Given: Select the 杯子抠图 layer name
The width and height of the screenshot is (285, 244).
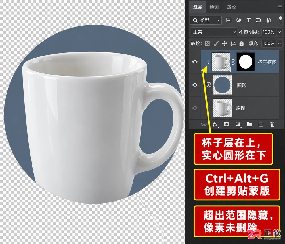Looking at the screenshot, I should pyautogui.click(x=267, y=62).
